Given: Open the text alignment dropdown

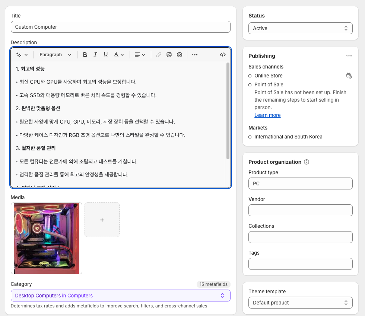Looking at the screenshot, I should click(140, 55).
